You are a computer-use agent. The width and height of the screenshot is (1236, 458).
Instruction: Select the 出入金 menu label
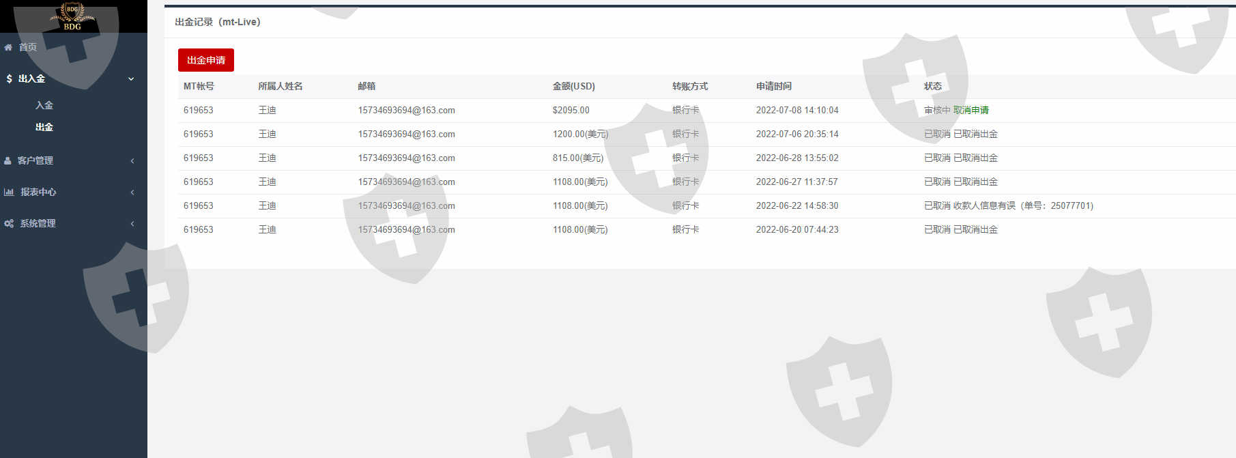click(x=31, y=79)
